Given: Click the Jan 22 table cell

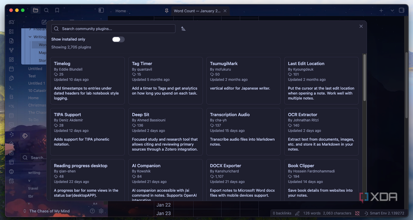Looking at the screenshot, I should pos(164,205).
